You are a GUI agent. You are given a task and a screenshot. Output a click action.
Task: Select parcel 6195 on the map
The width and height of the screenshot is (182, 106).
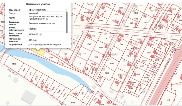(x=59, y=92)
